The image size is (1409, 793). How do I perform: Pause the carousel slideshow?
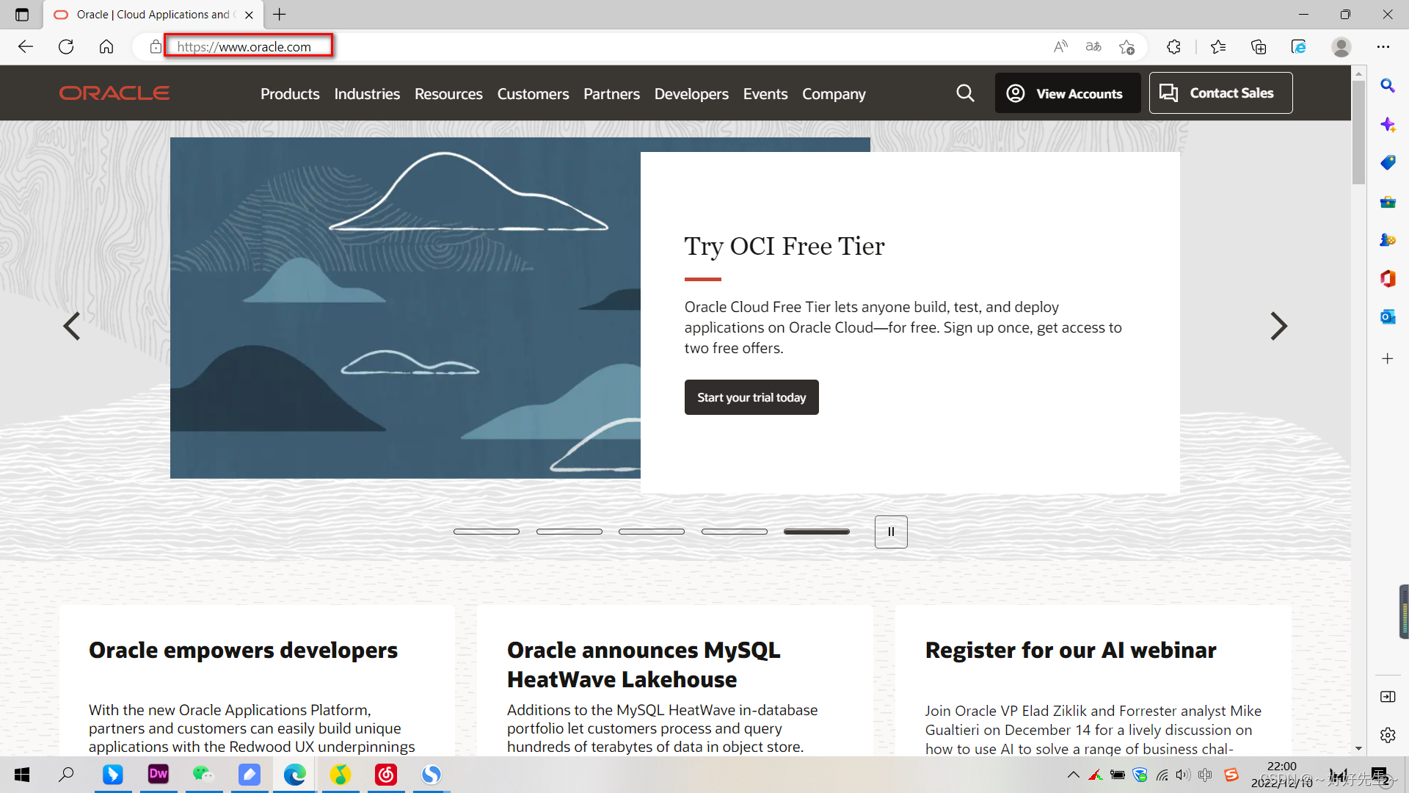click(891, 532)
